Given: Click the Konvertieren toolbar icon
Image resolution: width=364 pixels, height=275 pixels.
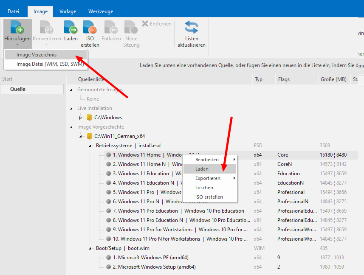Looking at the screenshot, I should click(46, 27).
